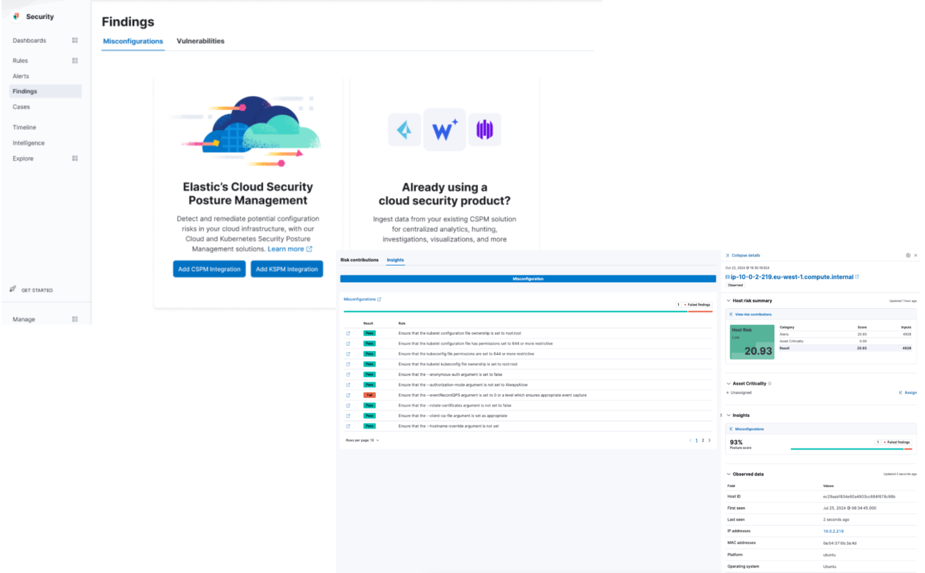Open finding for --anonymous-auth argument rule
Image resolution: width=925 pixels, height=573 pixels.
pyautogui.click(x=348, y=375)
